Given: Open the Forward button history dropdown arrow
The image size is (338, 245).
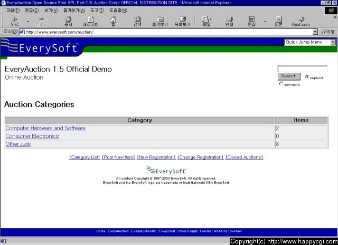Looking at the screenshot, I should pyautogui.click(x=55, y=22).
